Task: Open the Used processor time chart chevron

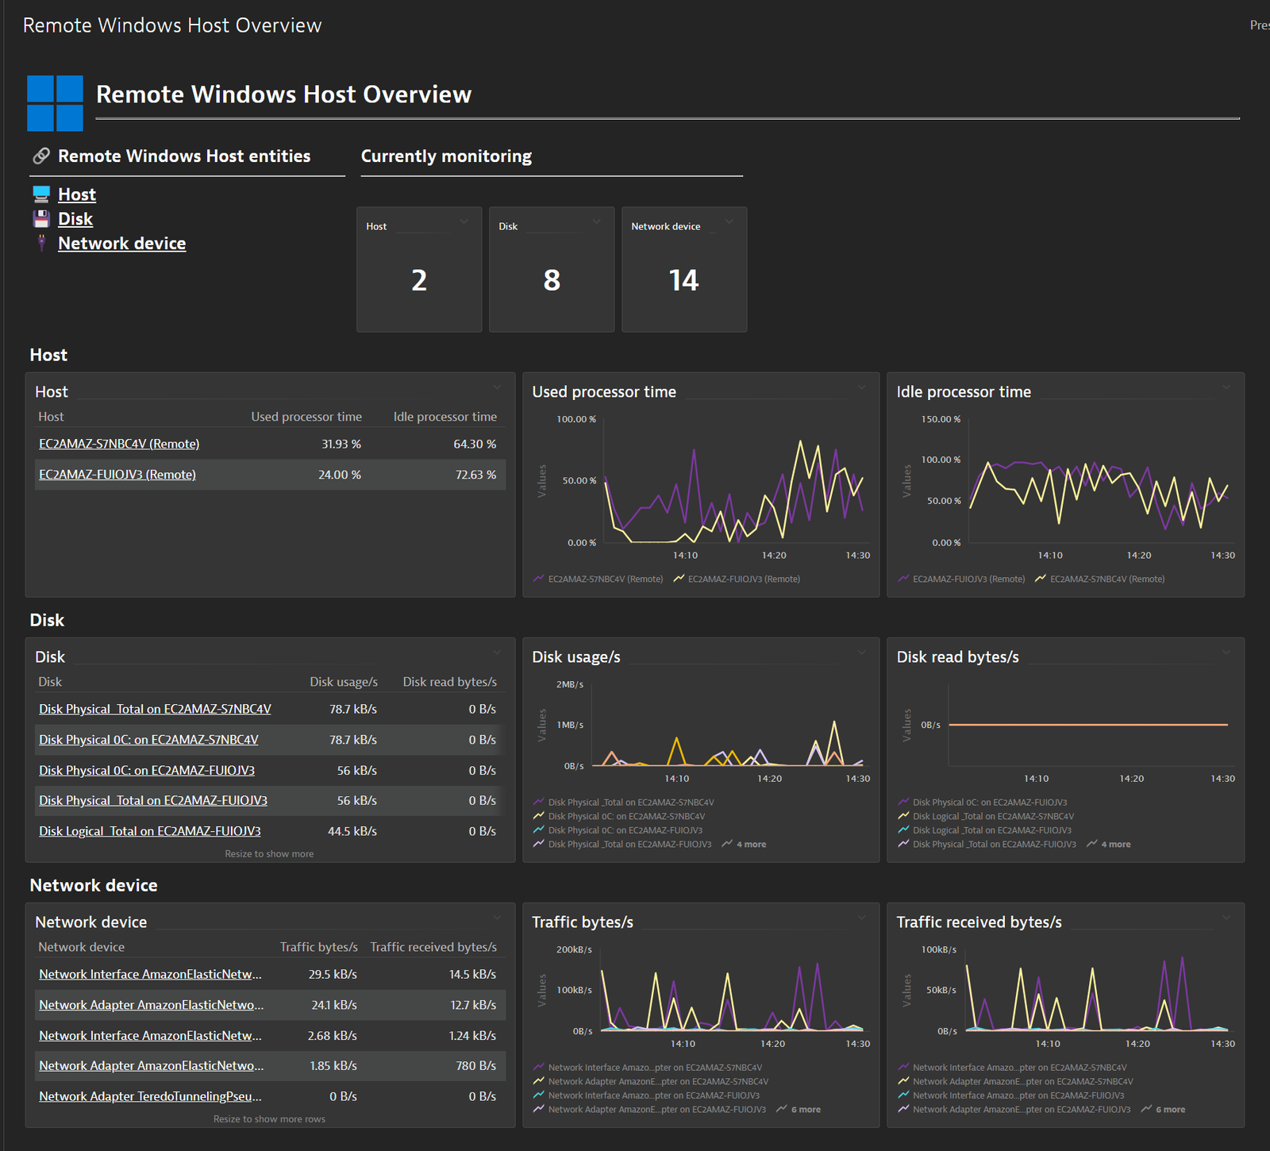Action: pos(861,387)
